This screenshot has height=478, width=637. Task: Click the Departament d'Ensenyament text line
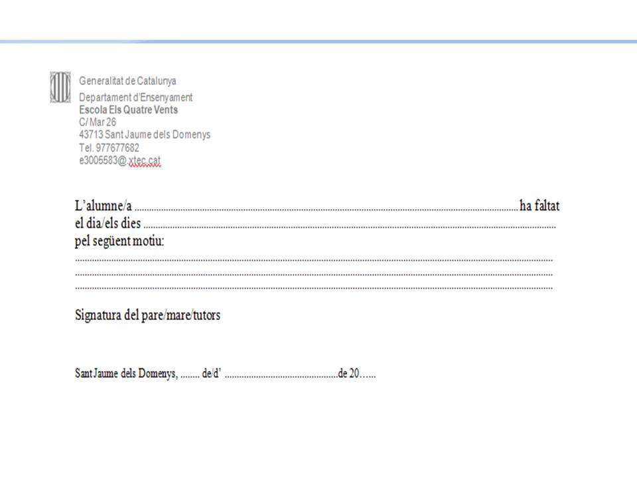tap(135, 98)
